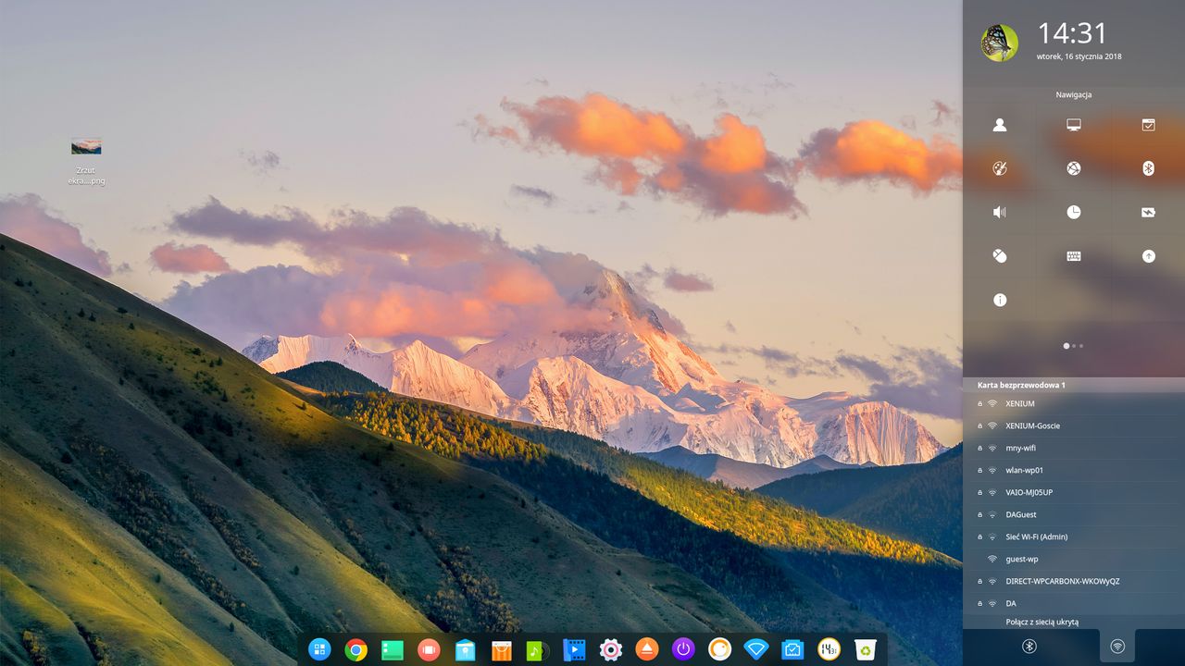Open System Information info icon
This screenshot has width=1185, height=666.
(x=999, y=300)
